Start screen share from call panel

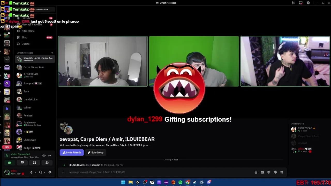pyautogui.click(x=22, y=163)
